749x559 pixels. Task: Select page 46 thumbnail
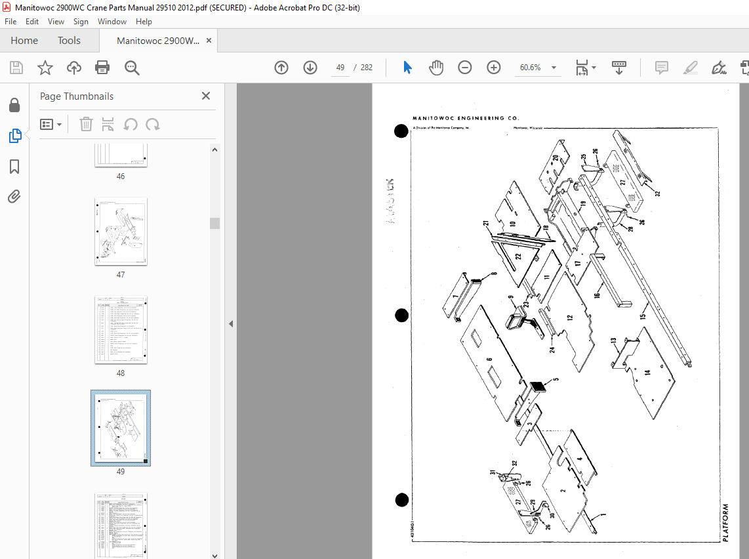click(121, 155)
